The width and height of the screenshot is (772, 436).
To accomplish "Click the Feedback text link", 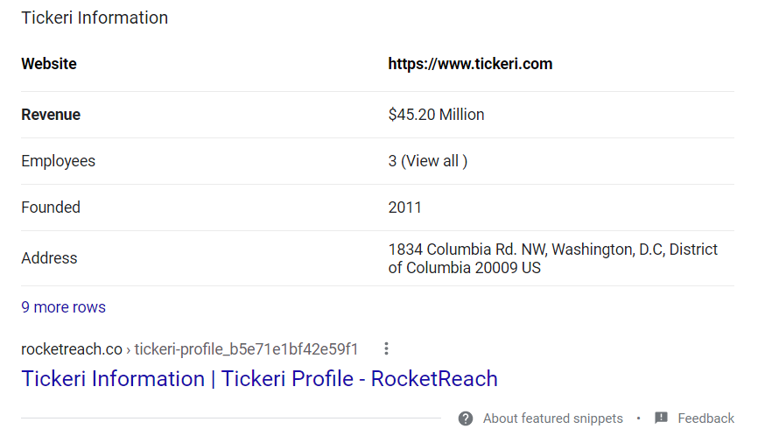I will (x=705, y=418).
